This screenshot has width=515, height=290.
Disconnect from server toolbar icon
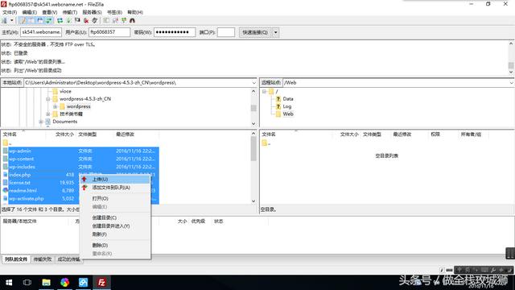[x=86, y=20]
